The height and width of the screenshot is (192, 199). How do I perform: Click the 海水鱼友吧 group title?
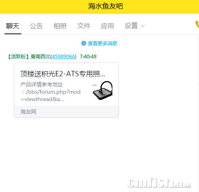point(105,6)
